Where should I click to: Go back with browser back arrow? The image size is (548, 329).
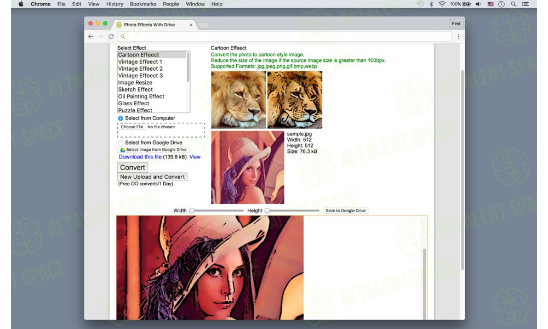click(90, 36)
